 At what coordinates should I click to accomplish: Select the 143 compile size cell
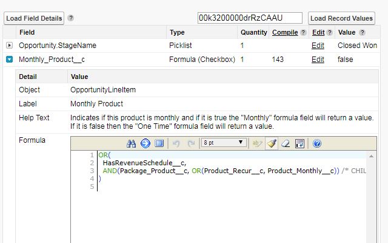(278, 60)
